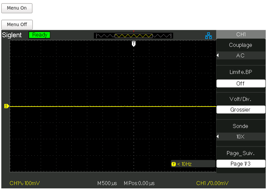Viewport: 272px width, 192px height.
Task: Click the green Ready status indicator
Action: [39, 35]
